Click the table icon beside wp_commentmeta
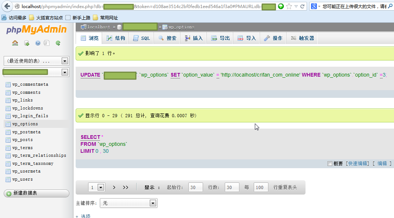 pos(8,85)
